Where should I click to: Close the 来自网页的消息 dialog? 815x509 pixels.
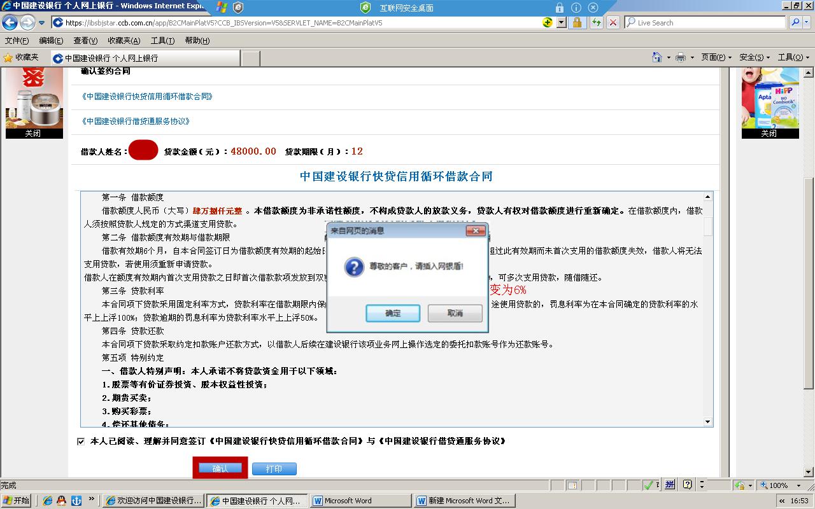pyautogui.click(x=476, y=230)
